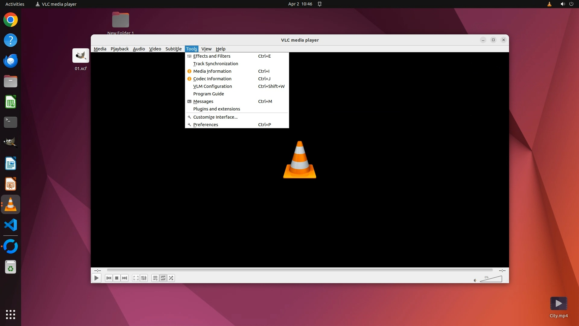The height and width of the screenshot is (326, 579).
Task: Click the Previous media button
Action: coord(109,278)
